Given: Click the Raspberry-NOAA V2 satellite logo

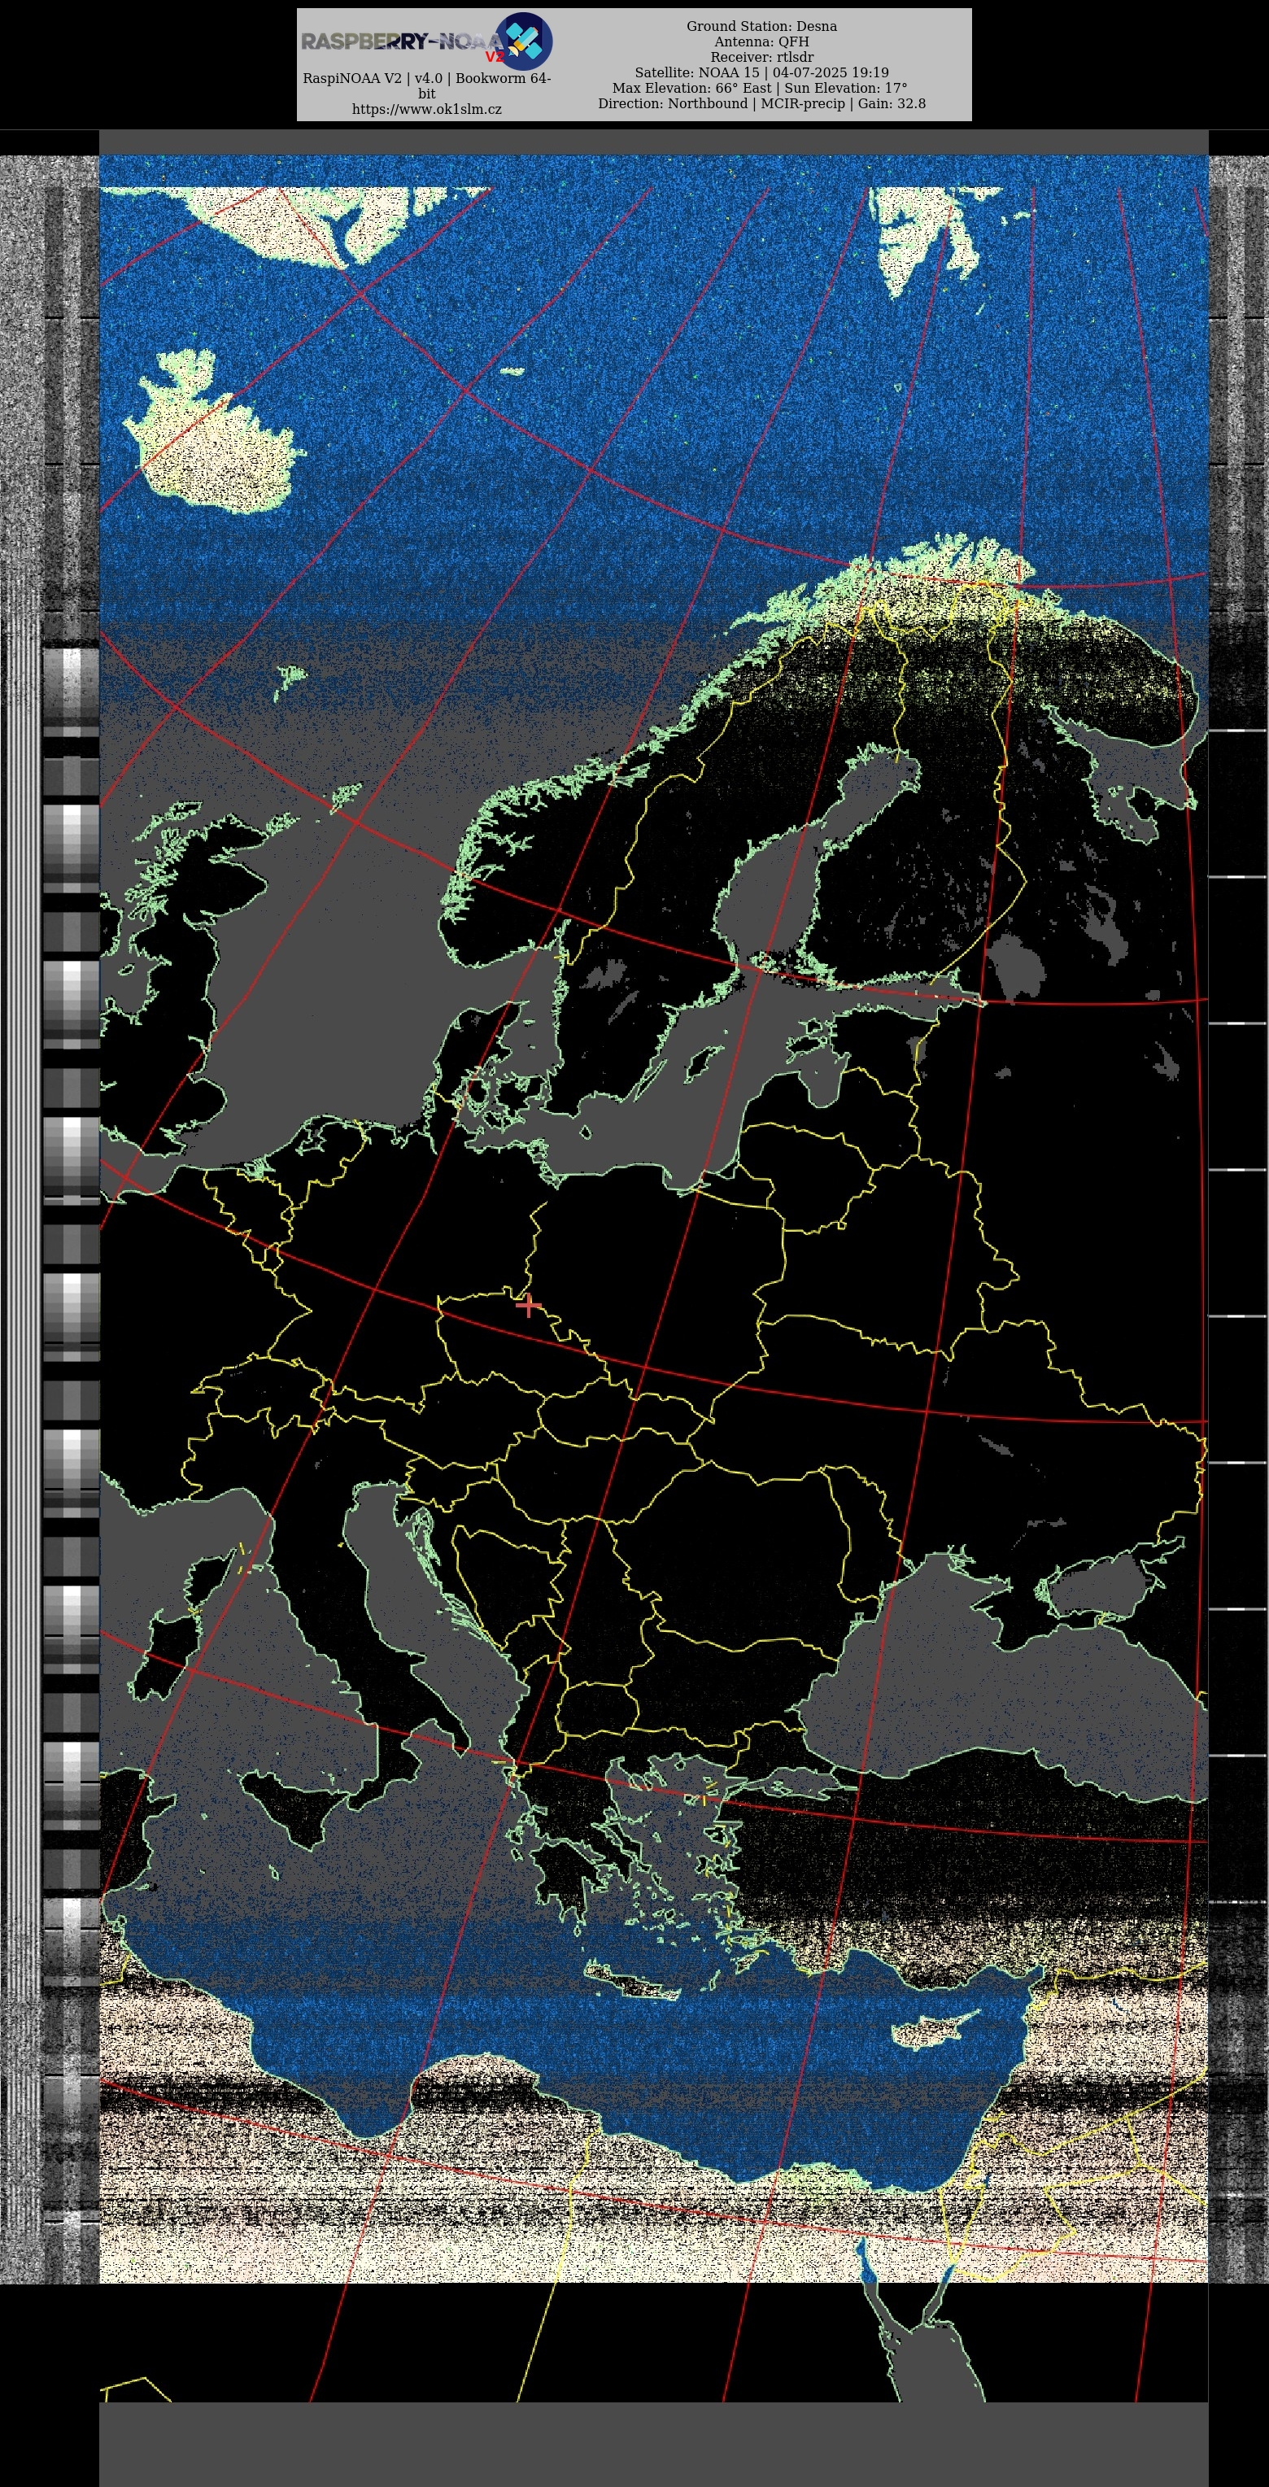Looking at the screenshot, I should [x=426, y=41].
